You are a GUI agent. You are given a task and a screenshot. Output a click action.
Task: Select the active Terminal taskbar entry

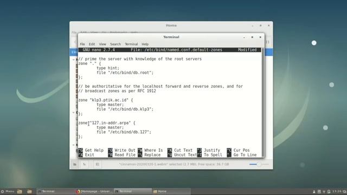point(133,191)
